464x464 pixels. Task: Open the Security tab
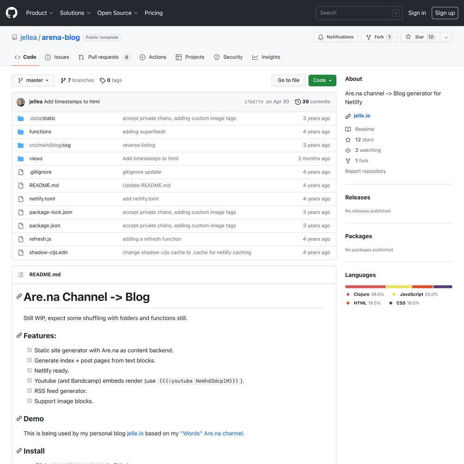[x=228, y=57]
